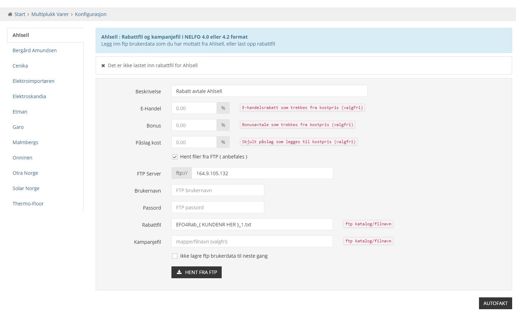The height and width of the screenshot is (312, 516).
Task: Click the Skjult påslag hint text
Action: (x=299, y=142)
